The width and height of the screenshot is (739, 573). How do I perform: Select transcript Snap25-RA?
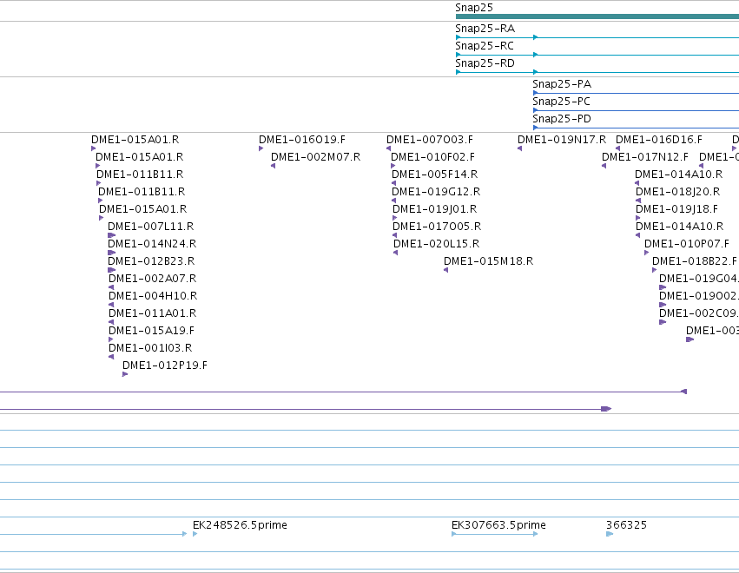tap(485, 29)
